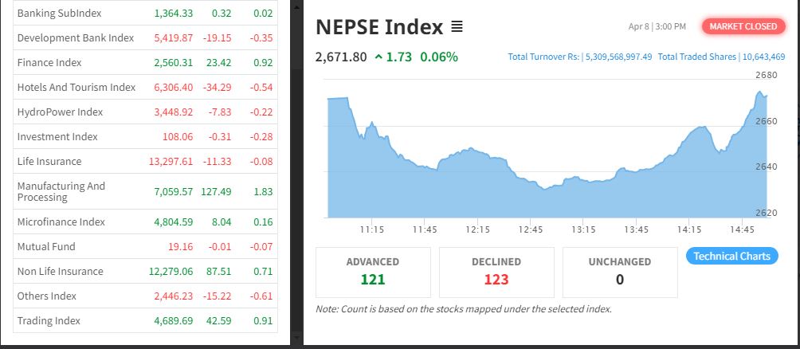Open the HydroPower Index entry

145,112
